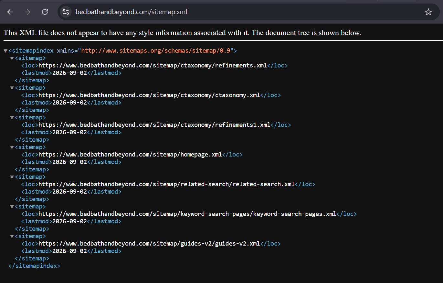
Task: Click the ctaxonomy/refinements.xml loc URL text
Action: click(x=153, y=66)
